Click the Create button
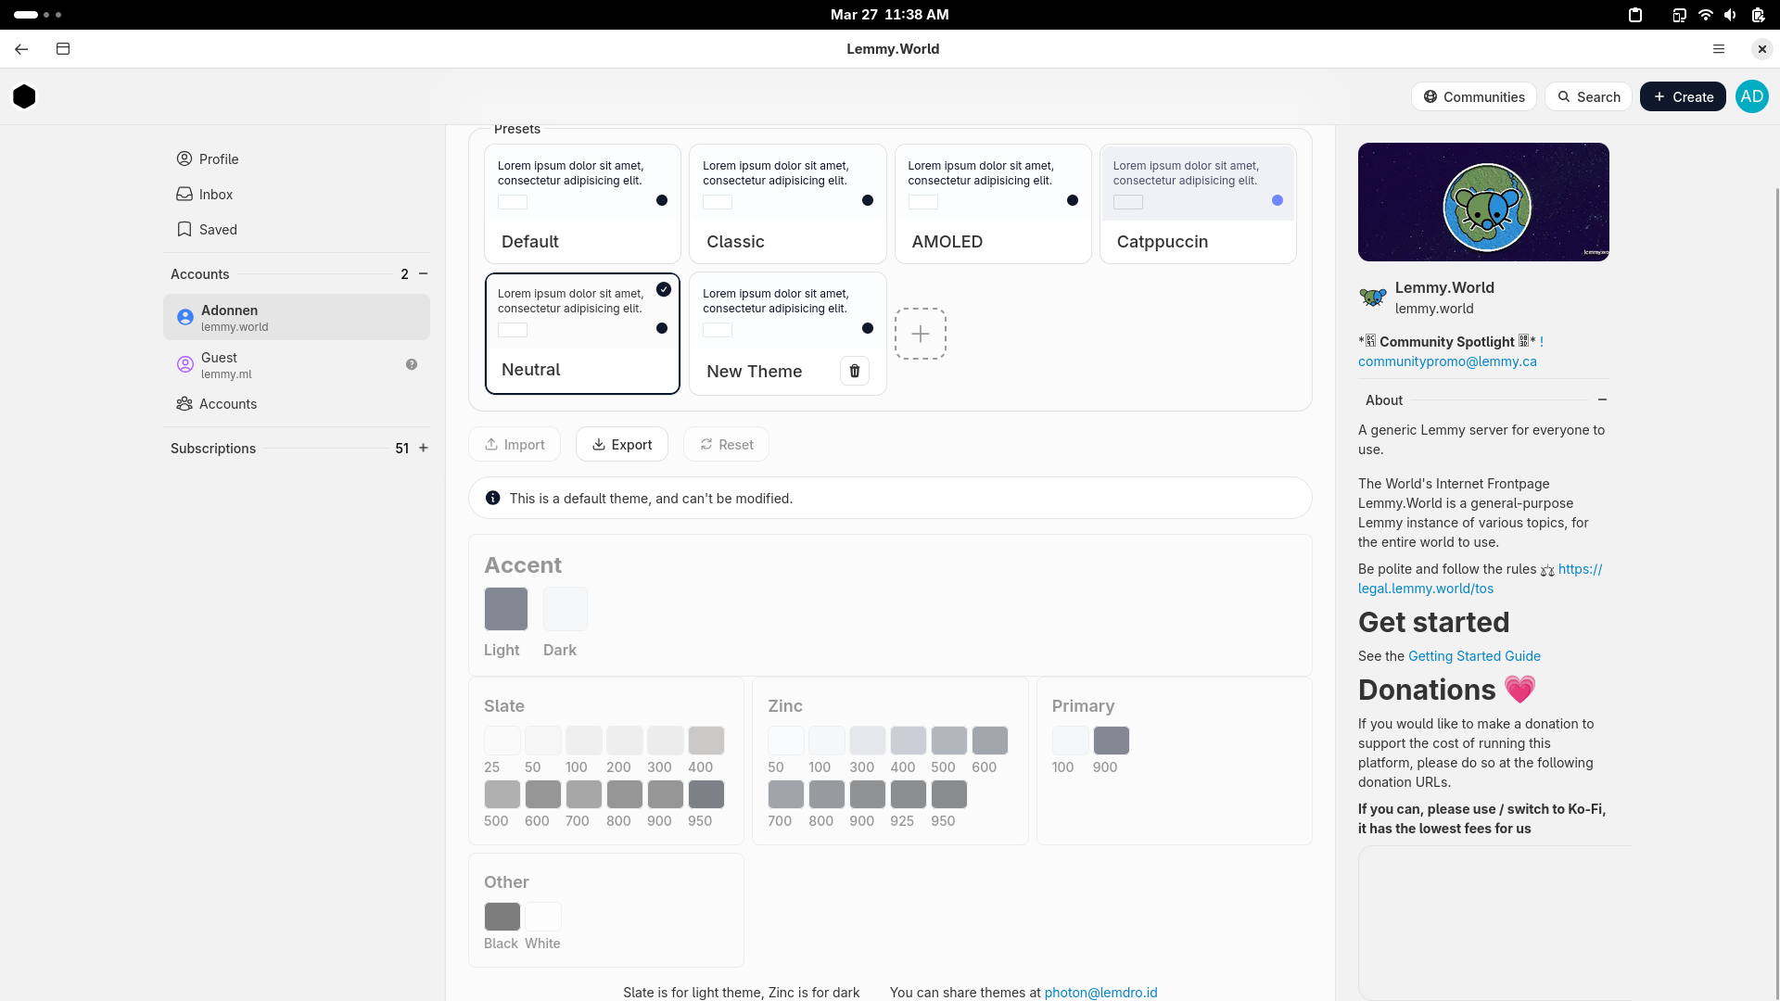 click(x=1683, y=96)
